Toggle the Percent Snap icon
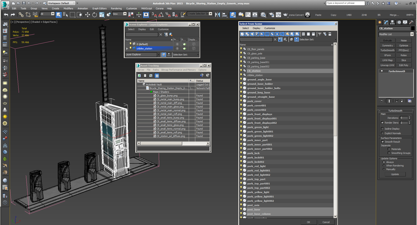Image resolution: width=417 pixels, height=225 pixels. 168,15
